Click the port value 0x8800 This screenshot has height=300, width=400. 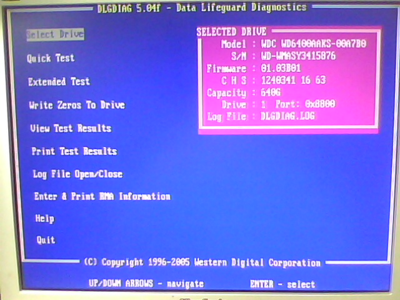(320, 104)
